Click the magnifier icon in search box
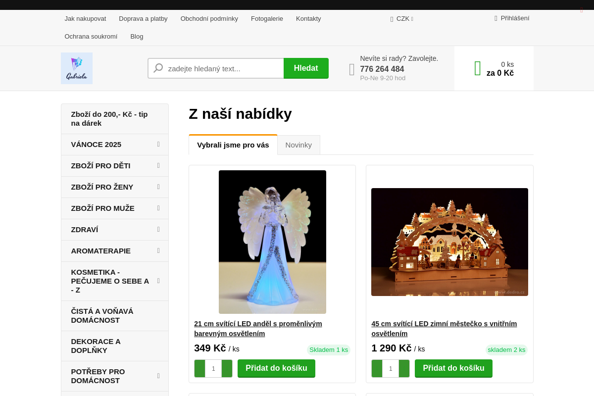This screenshot has height=396, width=594. pyautogui.click(x=158, y=68)
